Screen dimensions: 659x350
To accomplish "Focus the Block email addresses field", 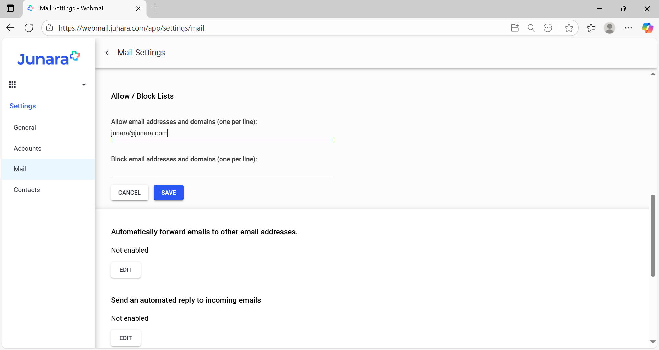I will coord(222,171).
